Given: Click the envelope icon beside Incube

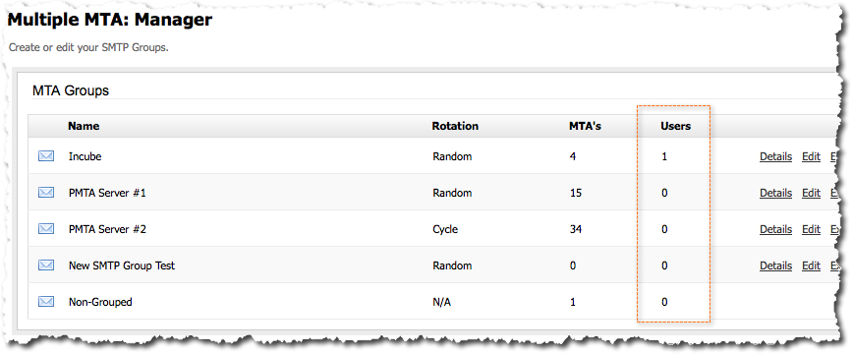Looking at the screenshot, I should 46,156.
